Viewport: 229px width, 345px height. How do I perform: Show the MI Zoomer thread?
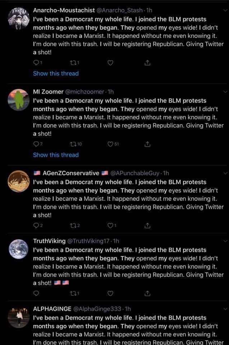pos(56,155)
